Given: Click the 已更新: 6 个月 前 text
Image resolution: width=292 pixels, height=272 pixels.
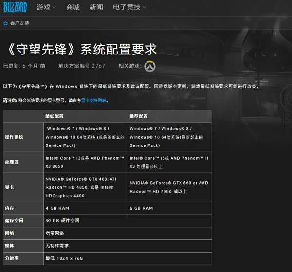Looking at the screenshot, I should (24, 66).
